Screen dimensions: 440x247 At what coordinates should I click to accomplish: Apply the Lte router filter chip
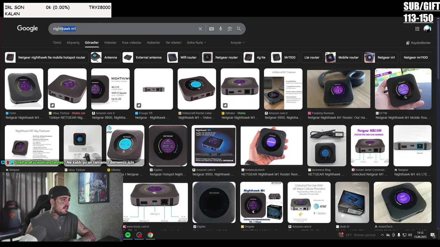[x=312, y=57]
